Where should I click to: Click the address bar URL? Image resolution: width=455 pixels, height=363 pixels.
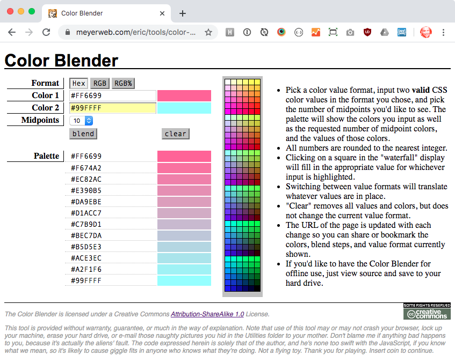click(136, 32)
